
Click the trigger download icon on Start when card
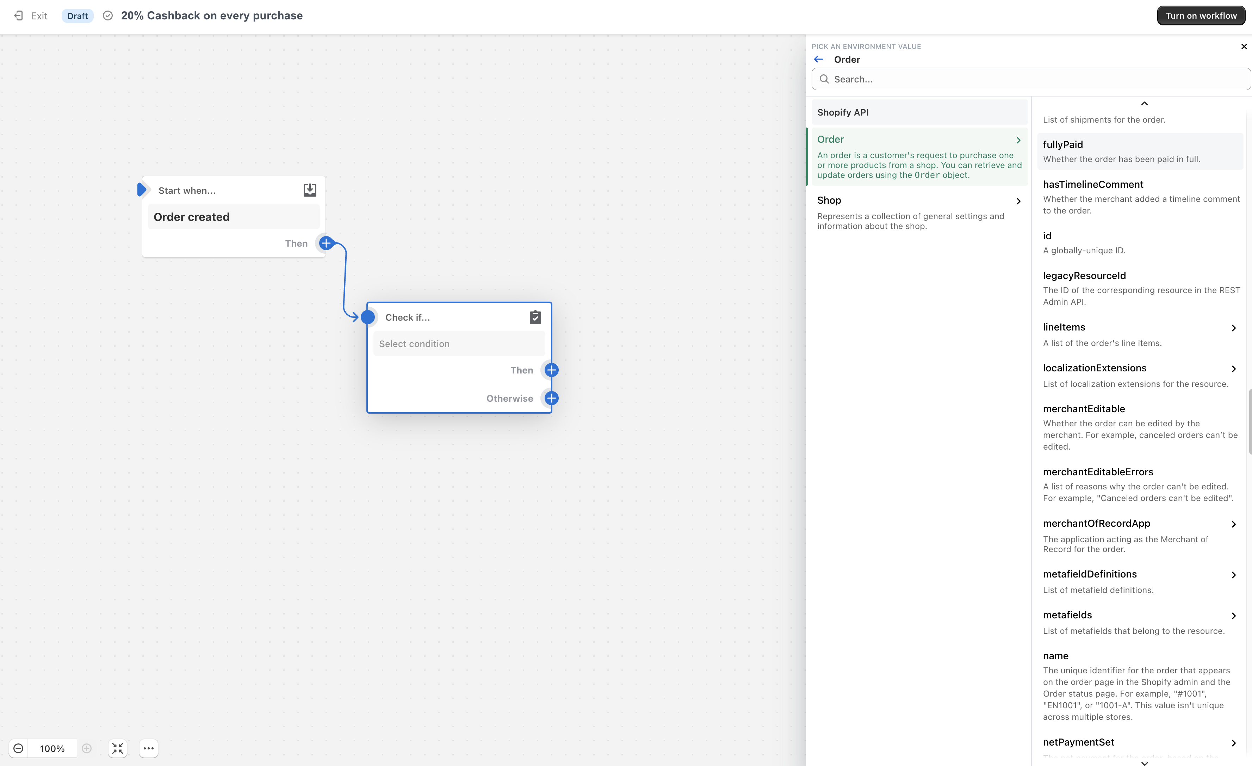309,190
